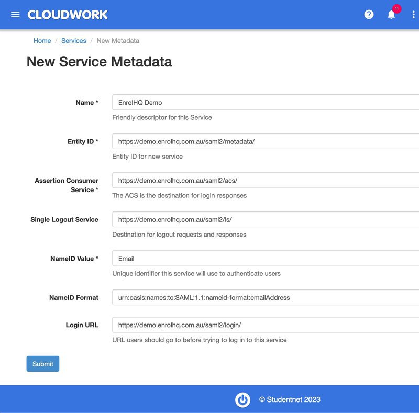Click the help question mark icon
The height and width of the screenshot is (413, 419).
click(368, 14)
